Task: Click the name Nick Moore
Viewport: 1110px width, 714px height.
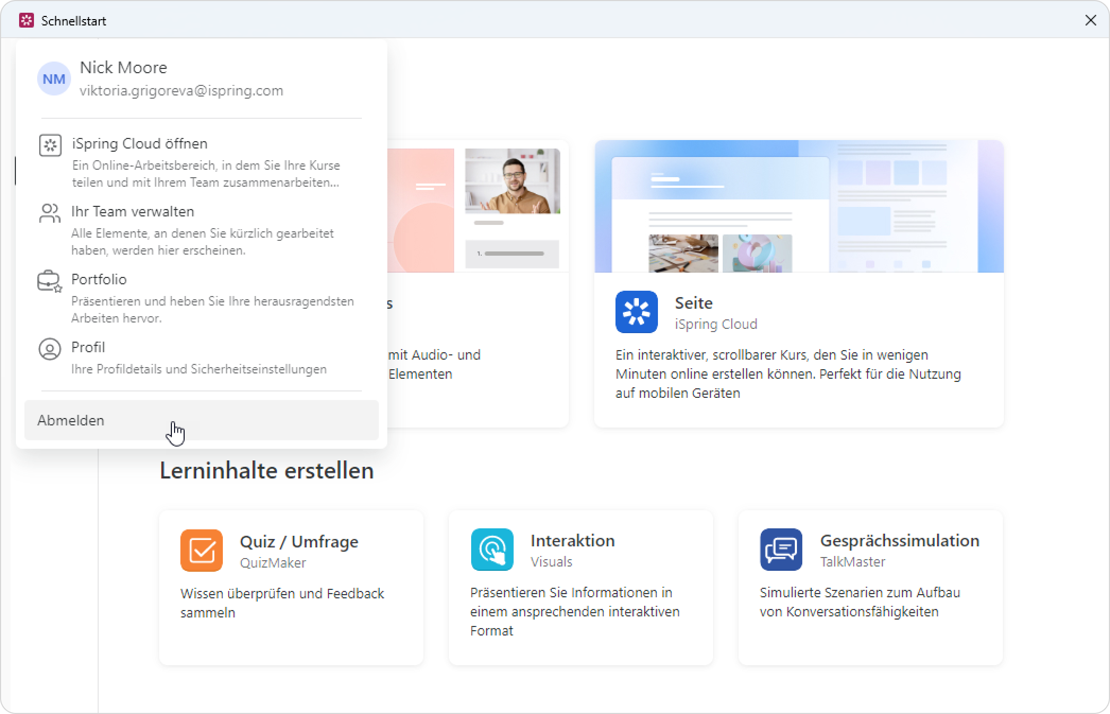Action: [123, 67]
